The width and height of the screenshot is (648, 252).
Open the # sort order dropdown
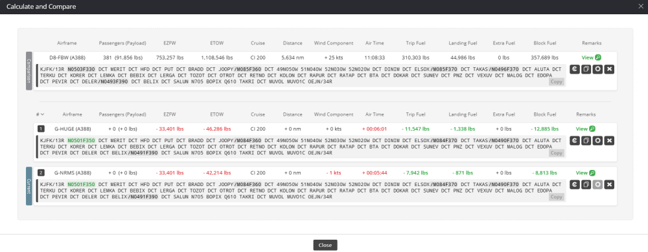pyautogui.click(x=40, y=114)
